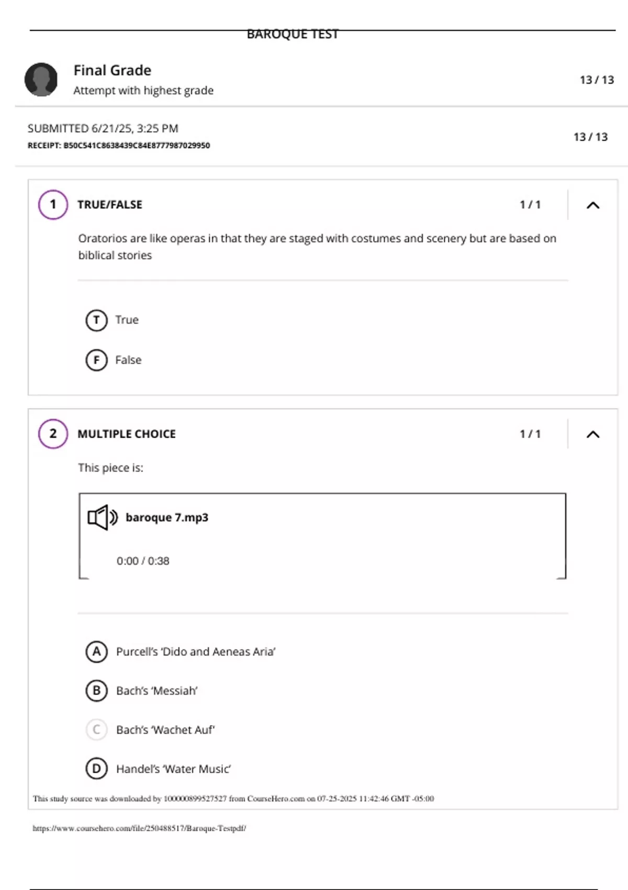
Task: Open the CourseHero Baroque-Test file link
Action: click(139, 828)
